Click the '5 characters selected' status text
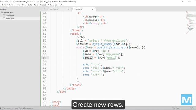The image size is (196, 110). click(18, 108)
